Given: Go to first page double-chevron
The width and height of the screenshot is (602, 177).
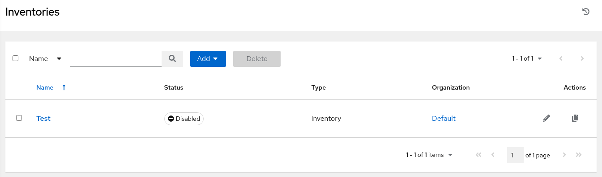Looking at the screenshot, I should coord(478,155).
